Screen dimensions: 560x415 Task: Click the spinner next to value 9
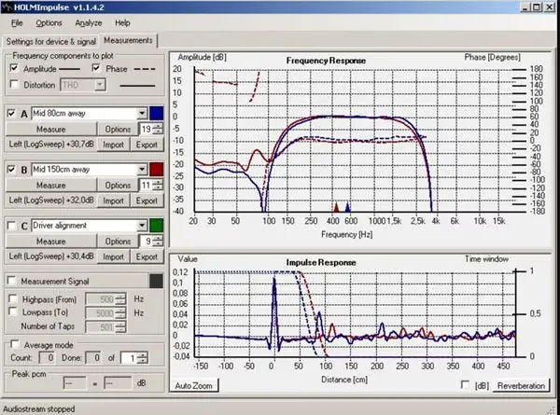(x=158, y=241)
